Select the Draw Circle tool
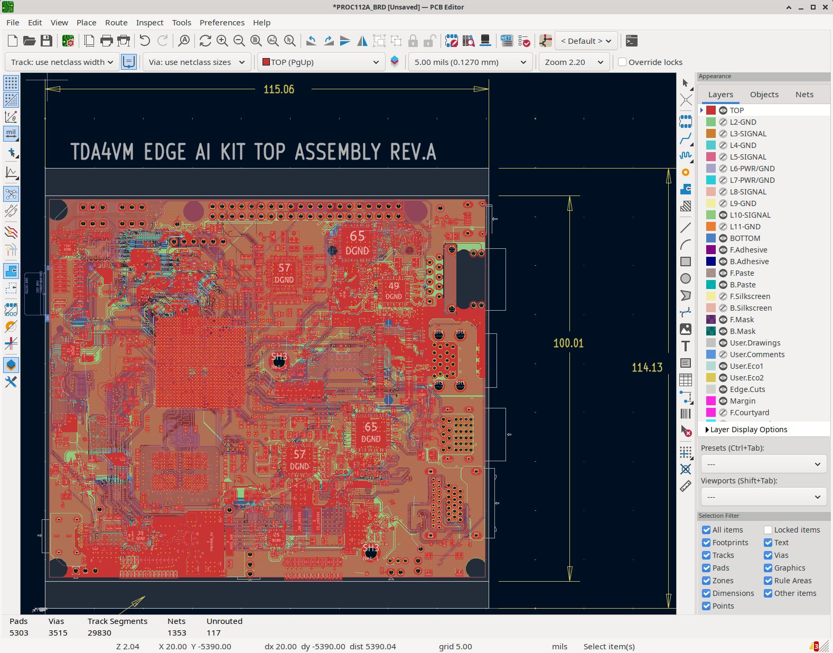Viewport: 833px width, 653px height. pos(686,278)
